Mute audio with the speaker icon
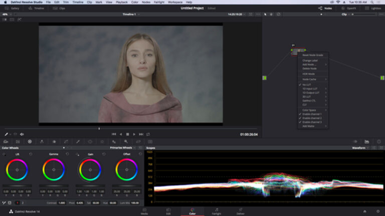 click(x=22, y=134)
